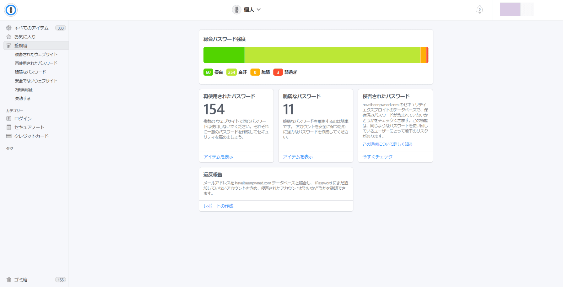Click the カテゴリー section label

pyautogui.click(x=15, y=111)
